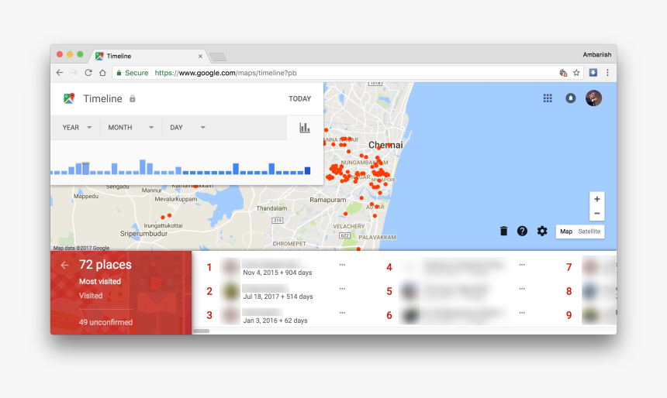Open options dots for place 4
The height and width of the screenshot is (398, 667).
point(522,265)
